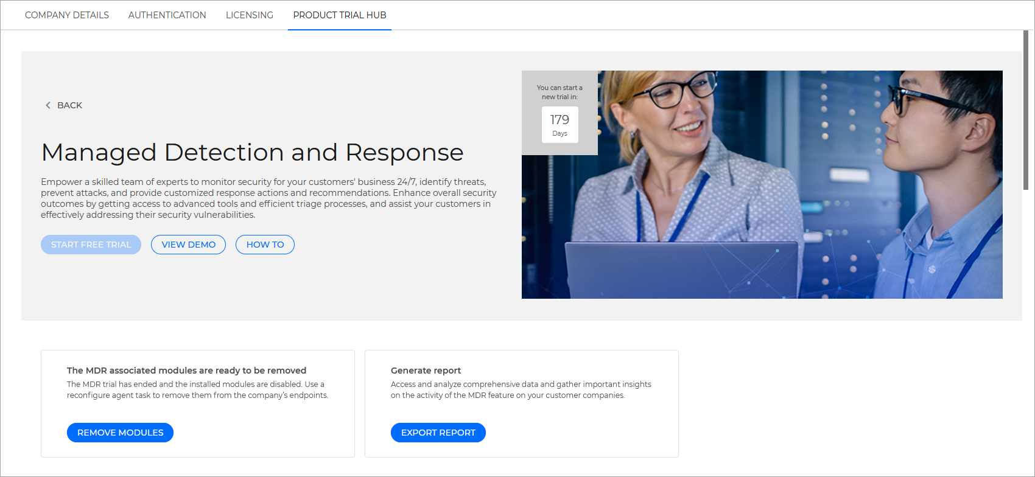The width and height of the screenshot is (1035, 477).
Task: Click the 'You can start a new trial in' label
Action: point(560,92)
